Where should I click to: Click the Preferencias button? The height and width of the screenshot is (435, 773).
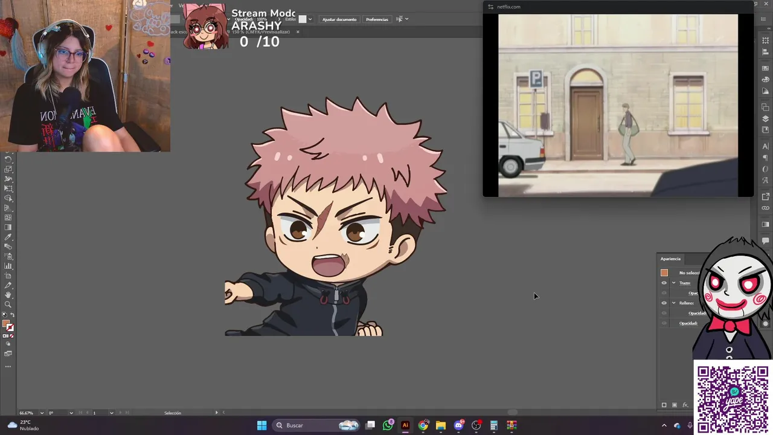pyautogui.click(x=377, y=19)
